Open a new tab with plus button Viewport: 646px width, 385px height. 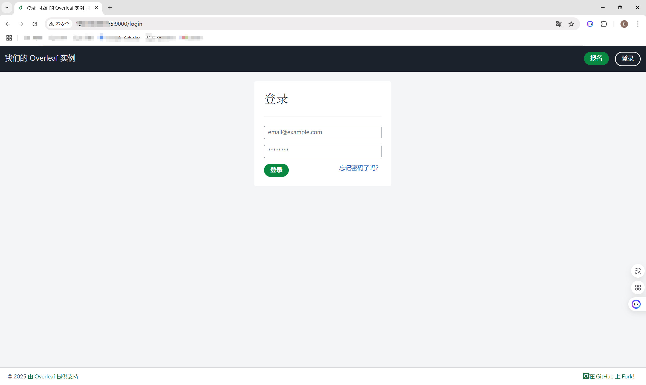110,8
